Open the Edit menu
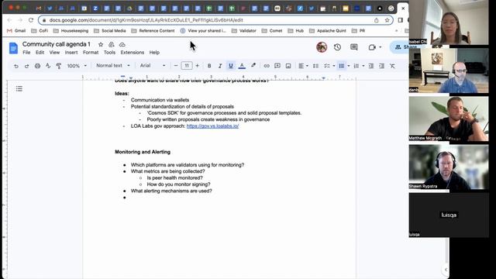Viewport: 496px width, 279px height. (40, 53)
